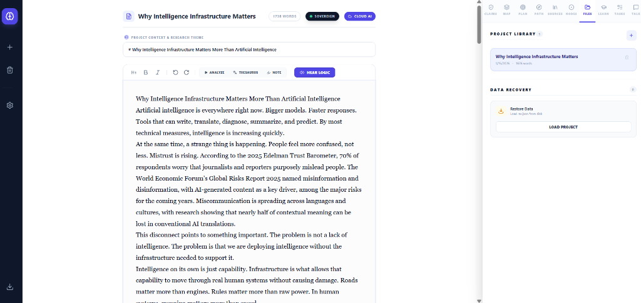Open the Talk tab
This screenshot has height=303, width=641.
tap(635, 10)
